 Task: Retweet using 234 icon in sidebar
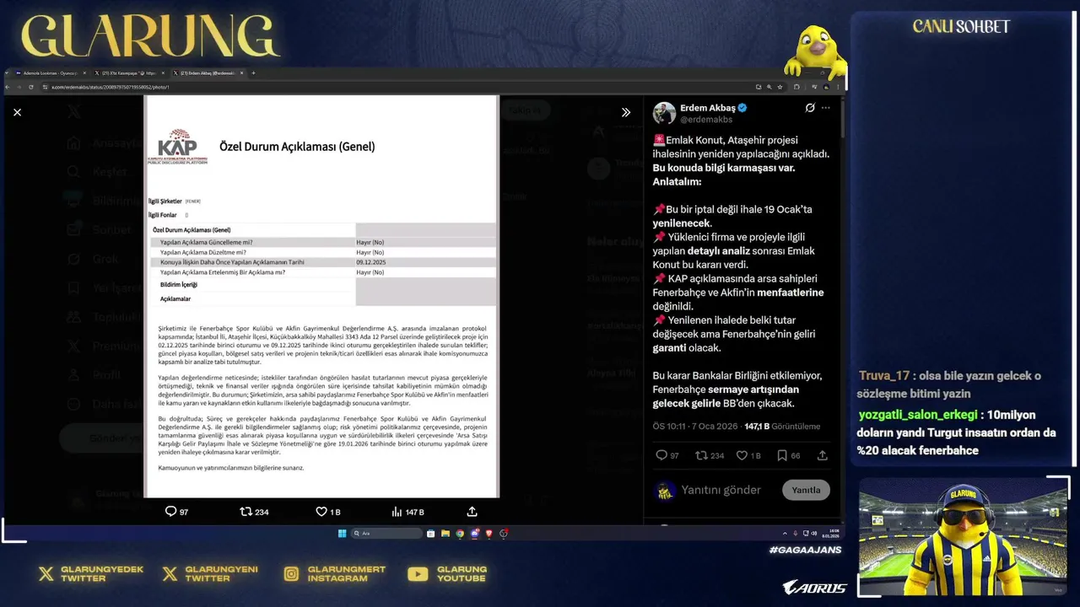point(701,455)
